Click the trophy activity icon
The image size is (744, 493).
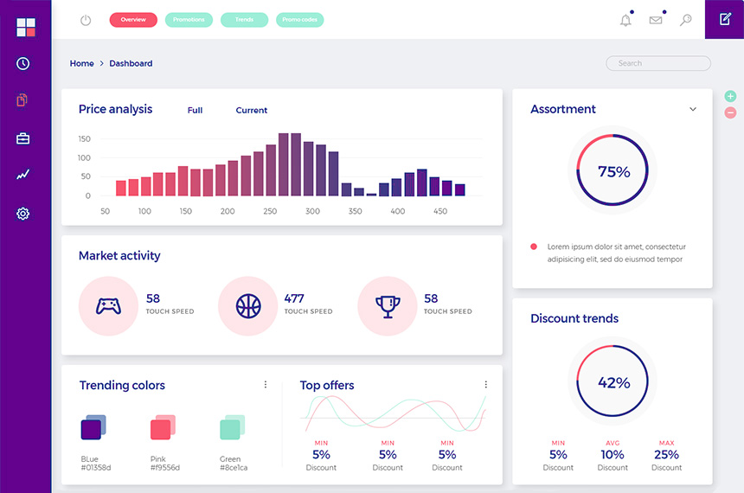(x=388, y=306)
